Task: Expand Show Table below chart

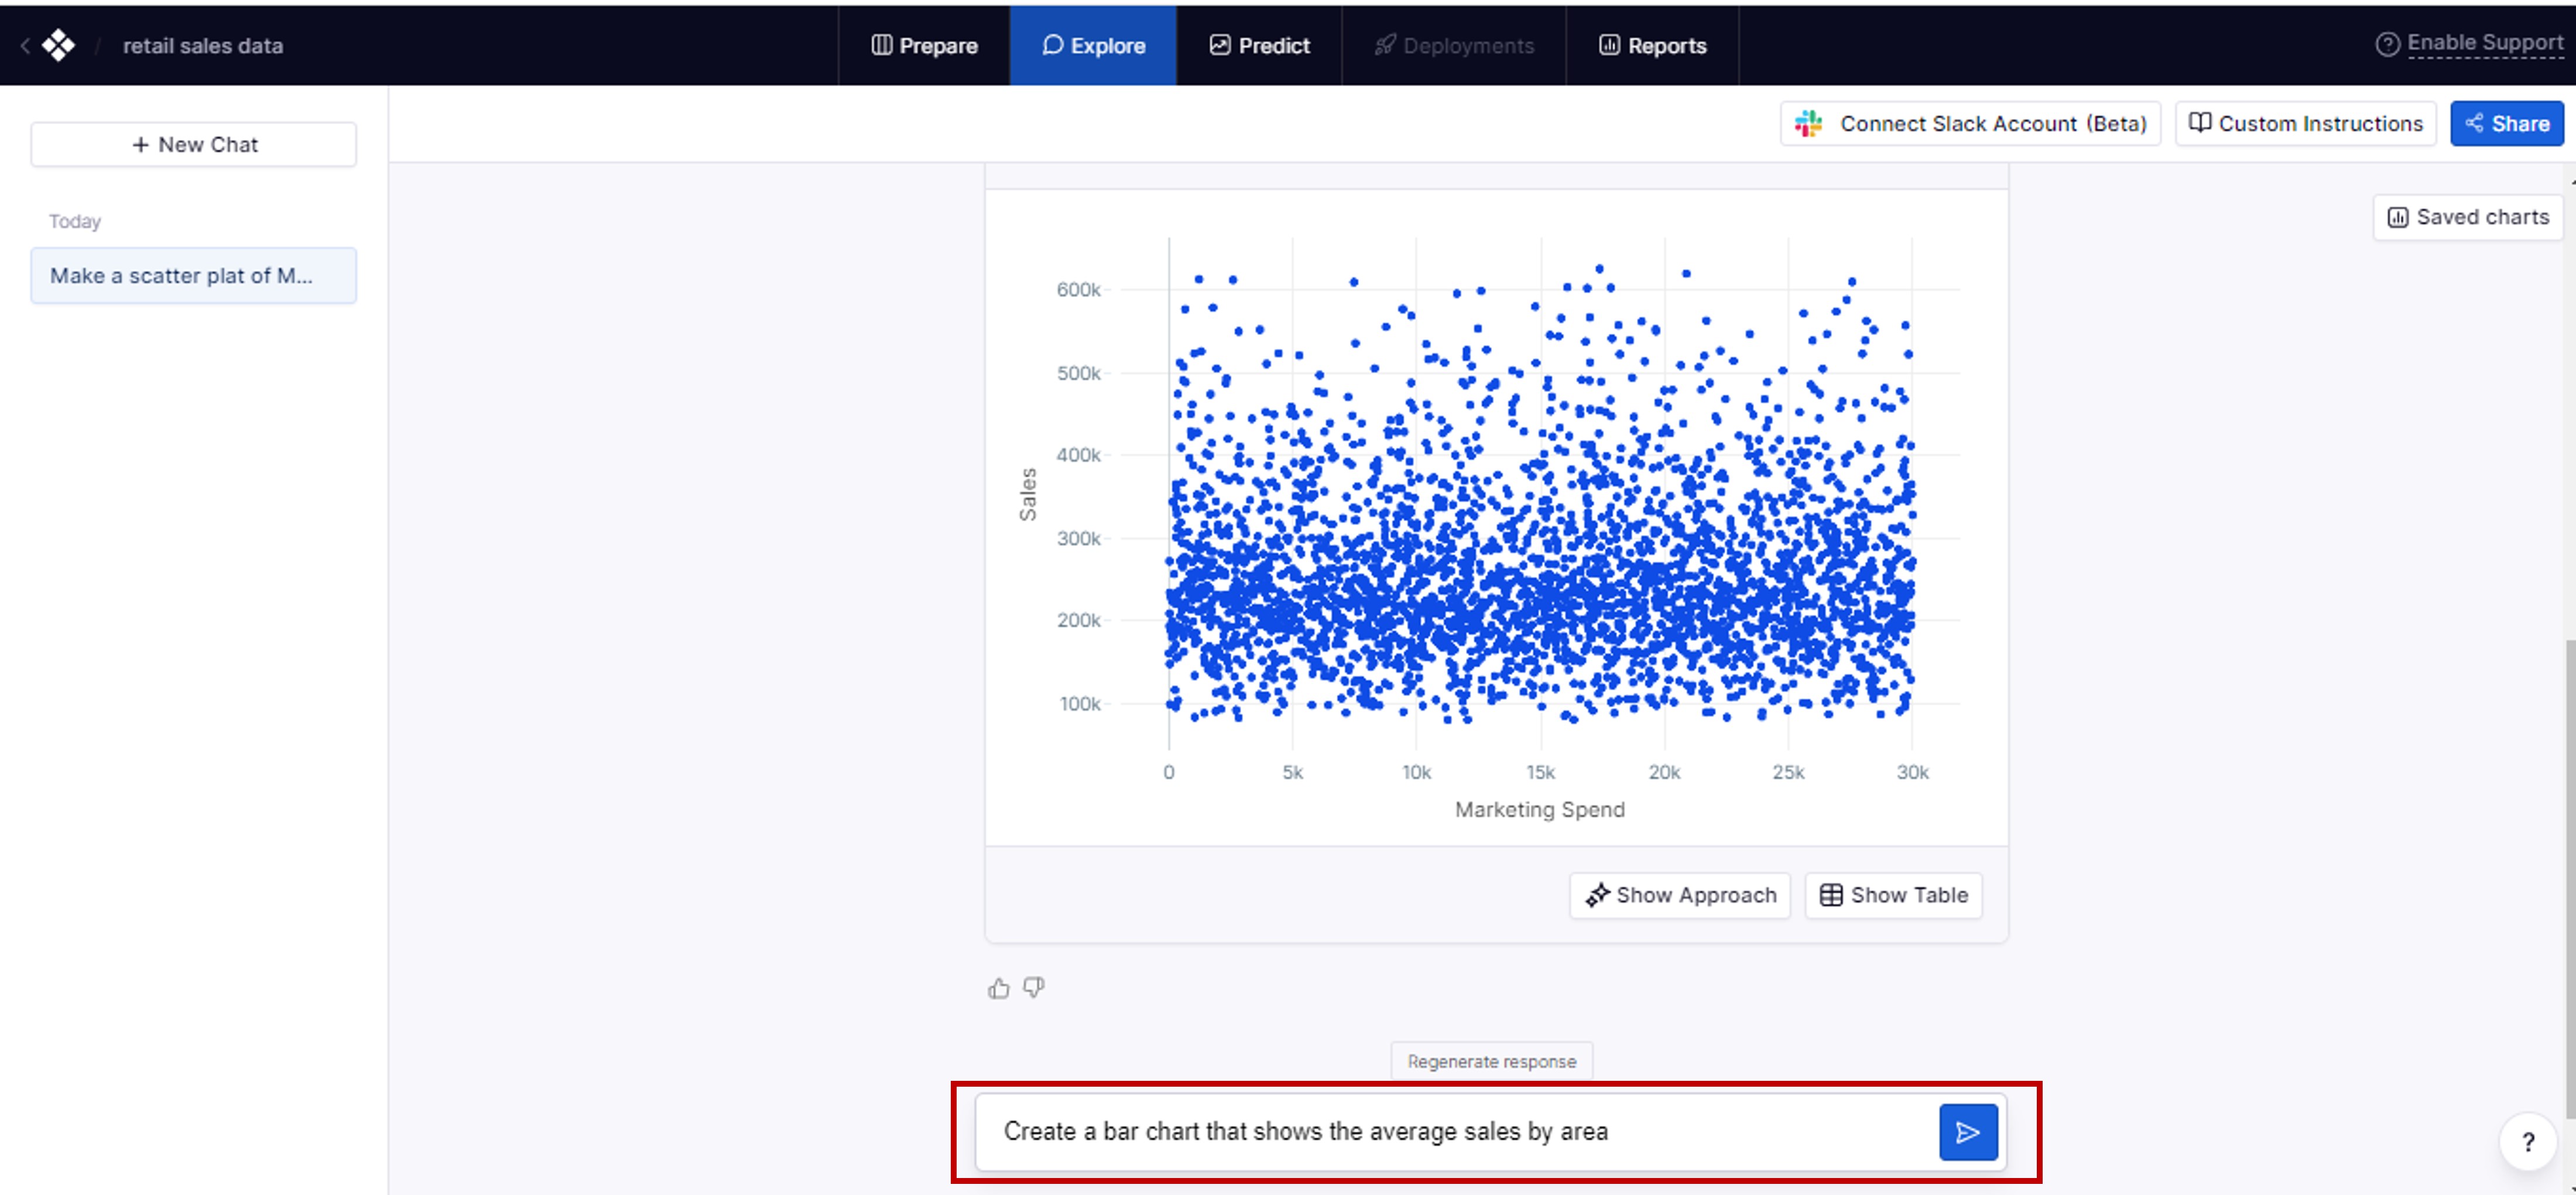Action: (x=1893, y=895)
